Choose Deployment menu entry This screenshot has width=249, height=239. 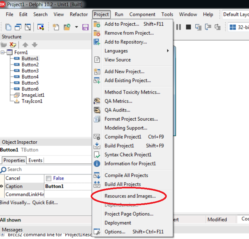point(132,222)
